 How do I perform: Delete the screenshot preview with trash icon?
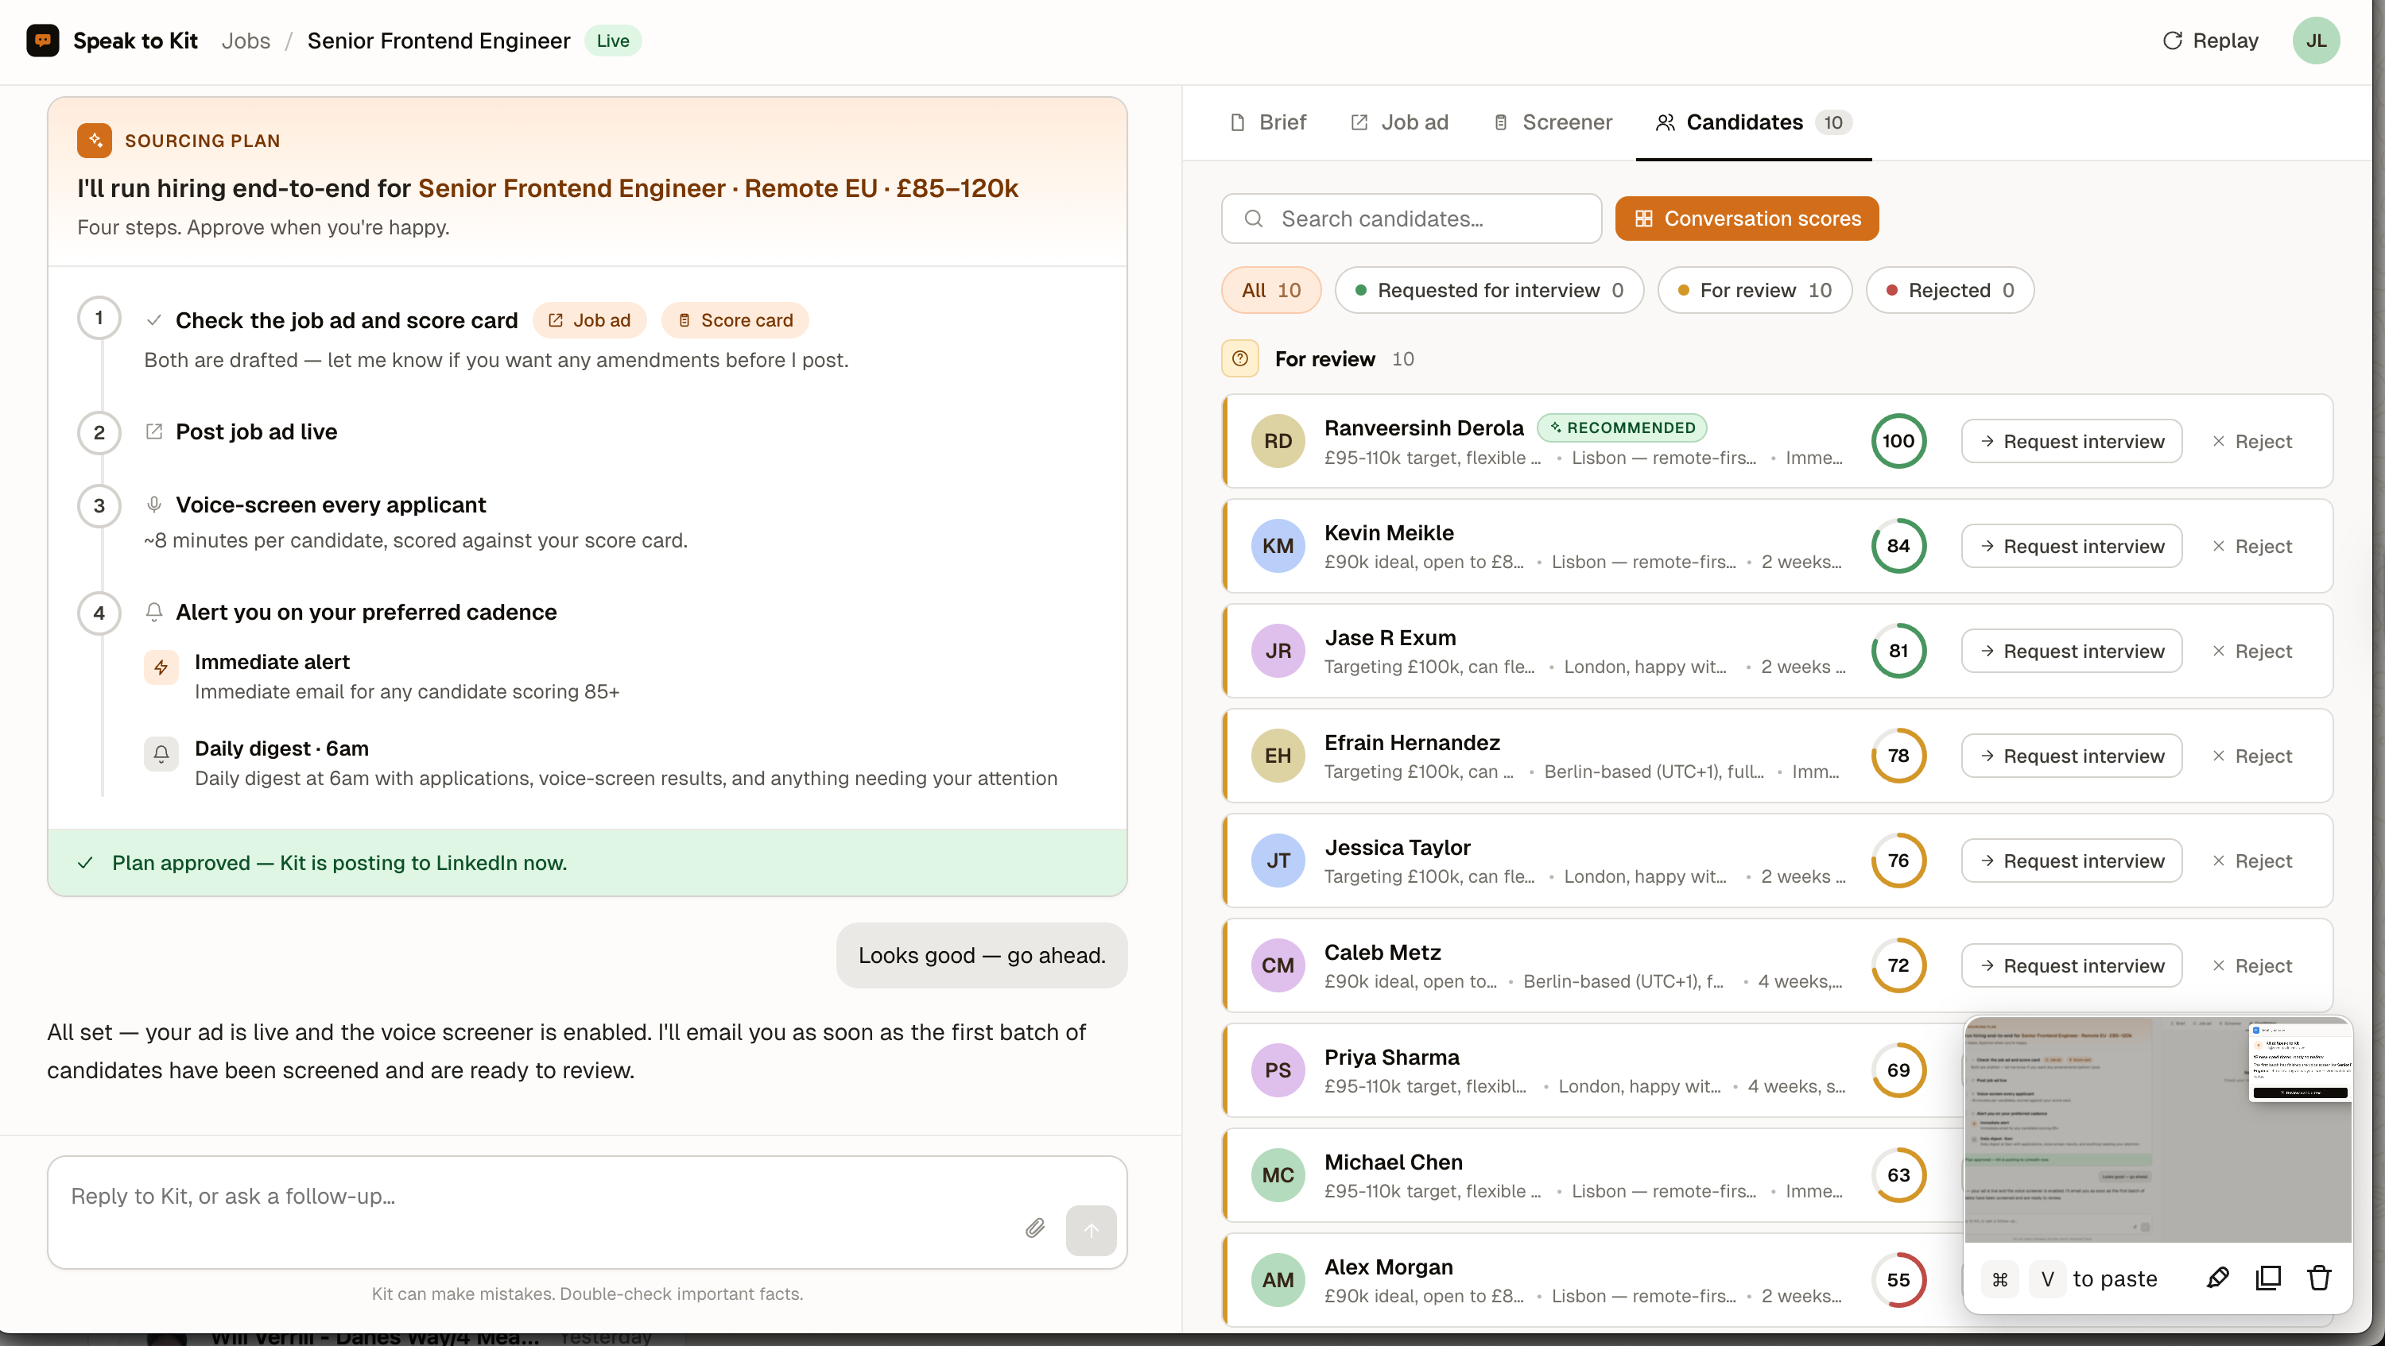point(2319,1278)
